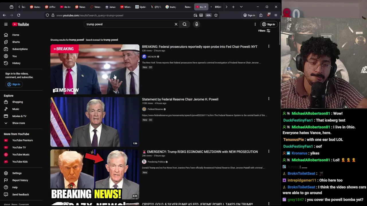Open a new browser tab with plus
Screen dimensions: 367x206
[233, 7]
